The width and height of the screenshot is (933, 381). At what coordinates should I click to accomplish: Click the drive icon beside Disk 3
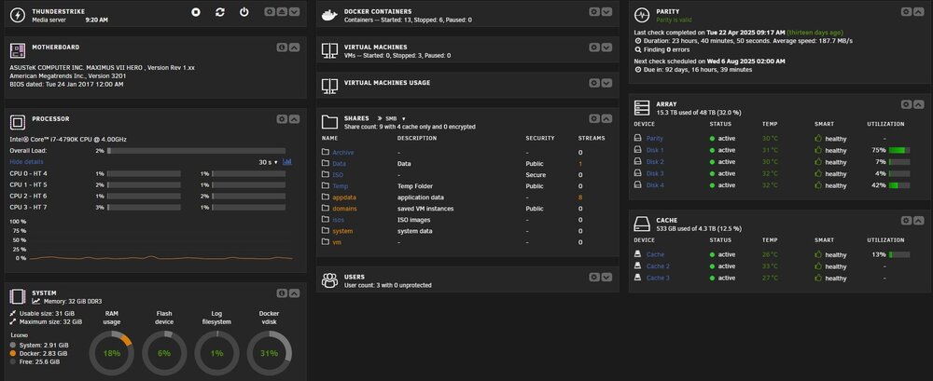tap(638, 173)
